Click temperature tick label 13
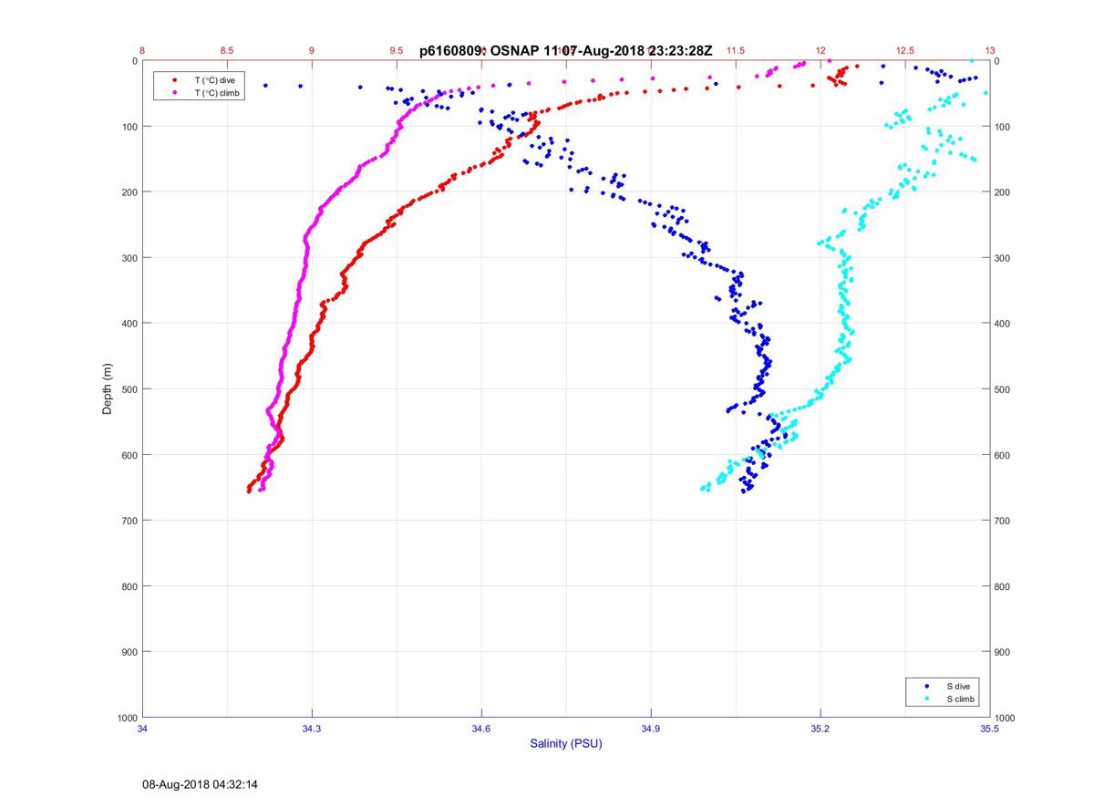 coord(990,51)
